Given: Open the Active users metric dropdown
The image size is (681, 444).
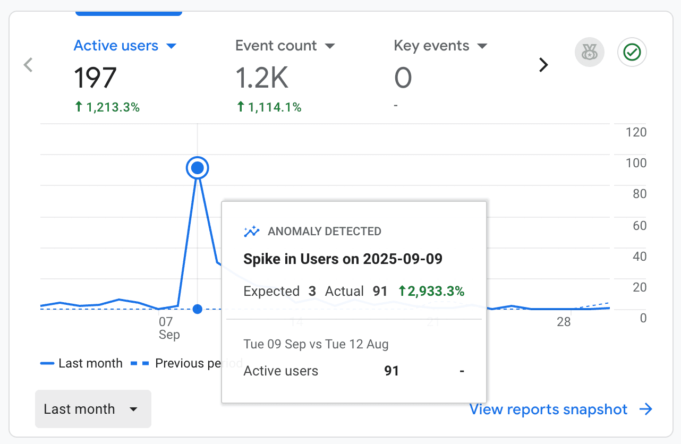Looking at the screenshot, I should (x=171, y=46).
